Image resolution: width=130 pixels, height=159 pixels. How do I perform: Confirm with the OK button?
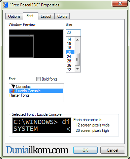point(85,150)
